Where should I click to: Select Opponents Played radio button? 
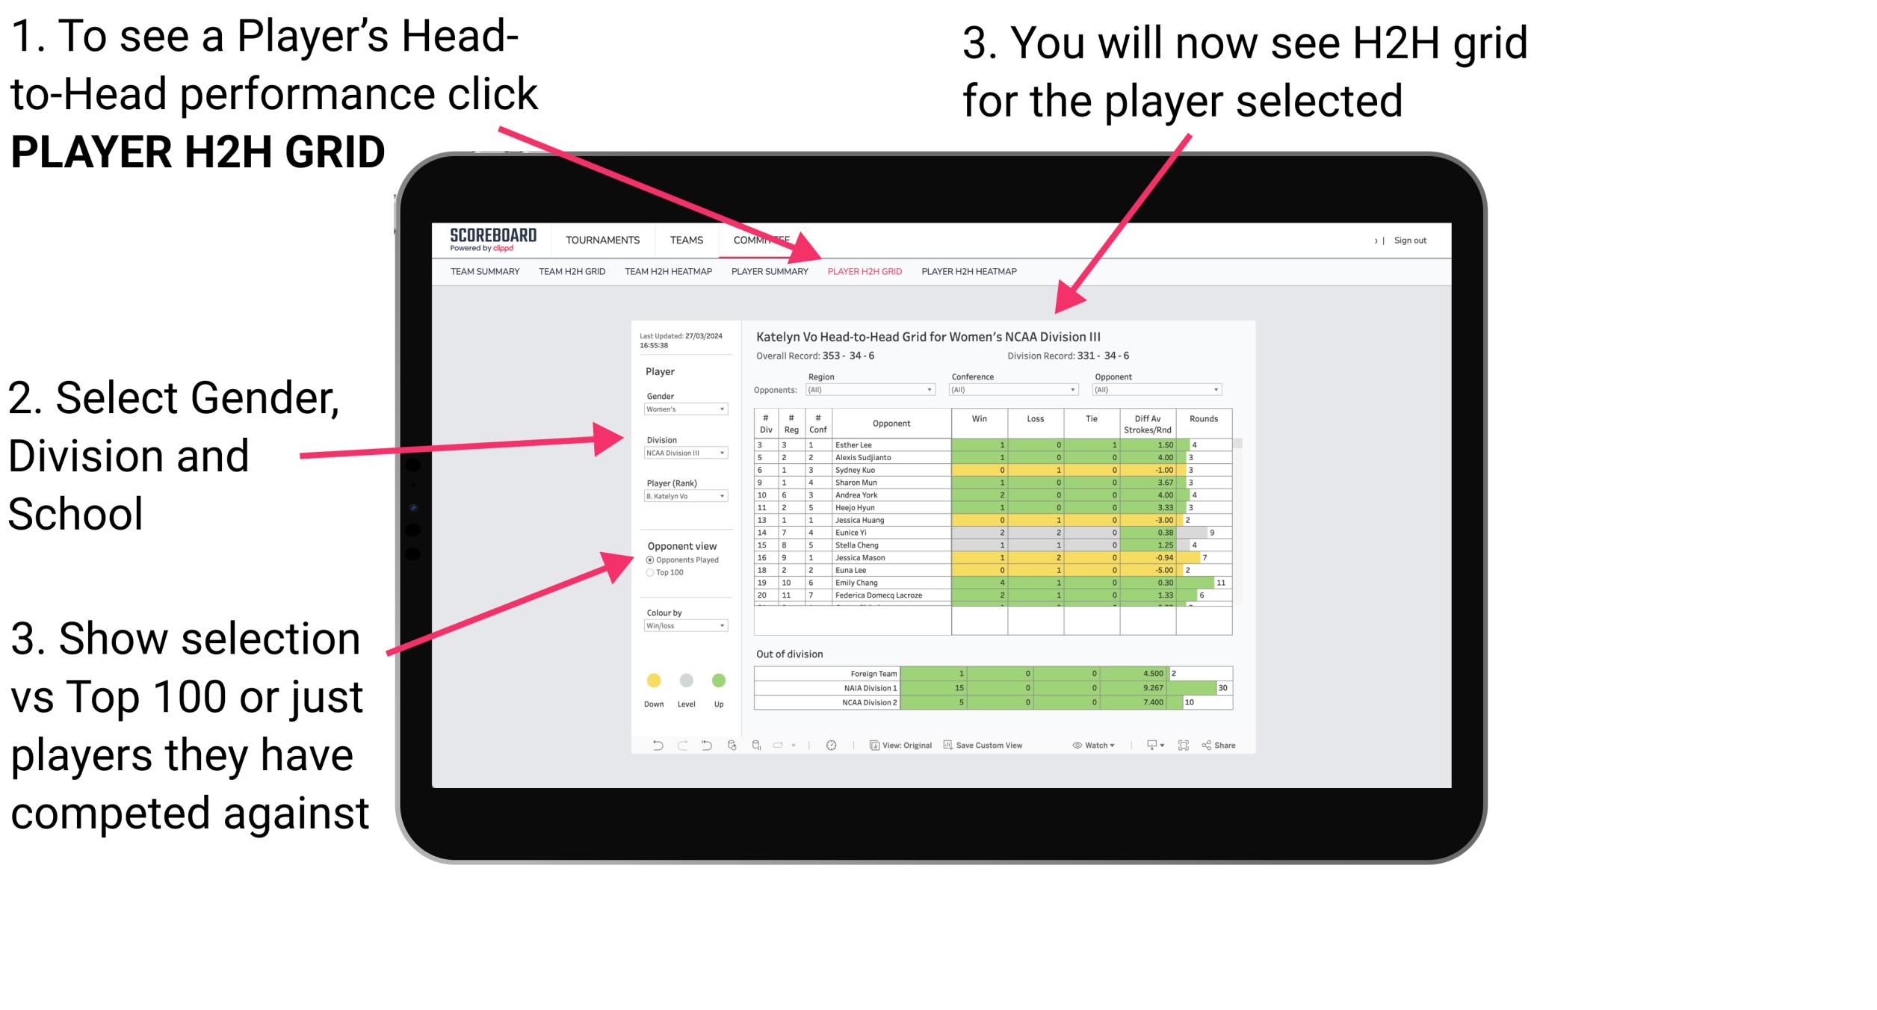652,560
